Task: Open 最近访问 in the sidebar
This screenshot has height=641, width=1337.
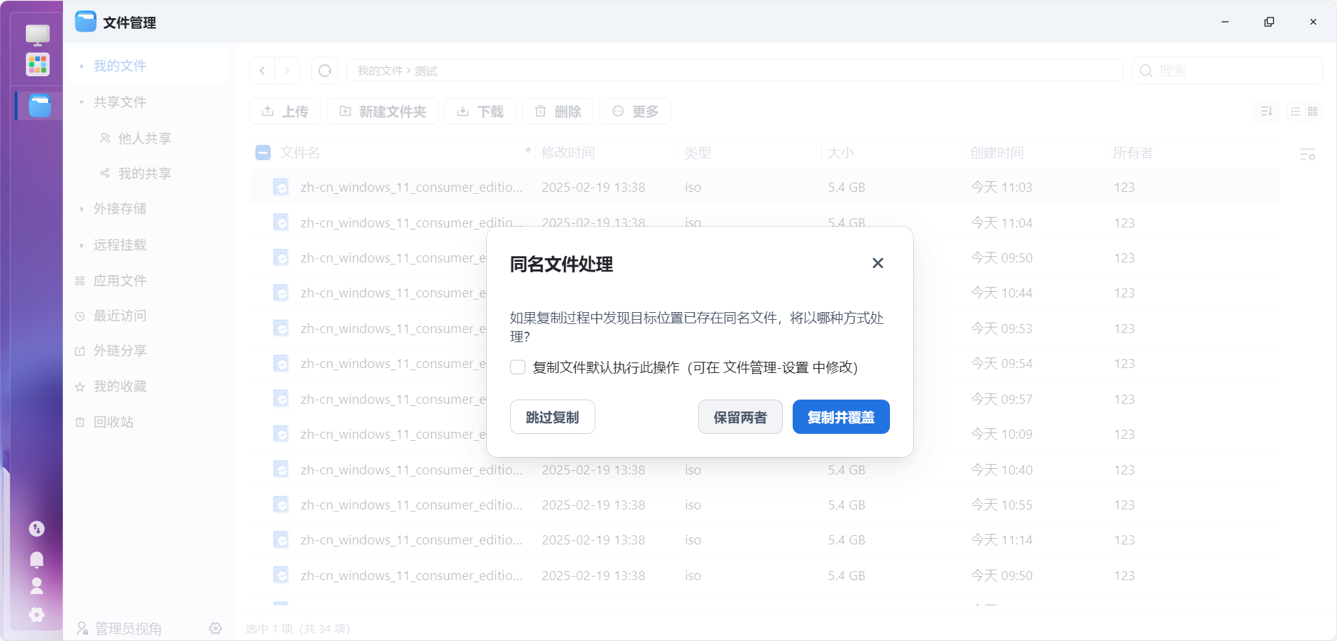Action: [x=120, y=316]
